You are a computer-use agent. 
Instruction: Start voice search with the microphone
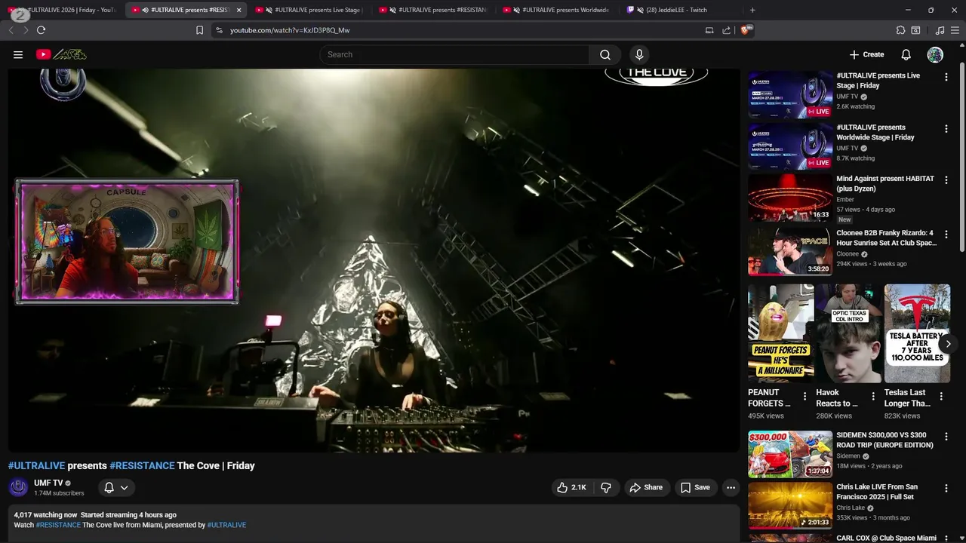point(639,54)
